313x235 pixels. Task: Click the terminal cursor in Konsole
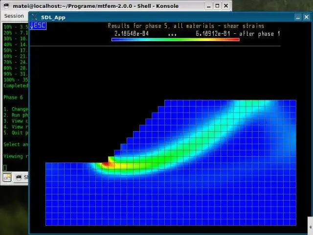pos(5,167)
